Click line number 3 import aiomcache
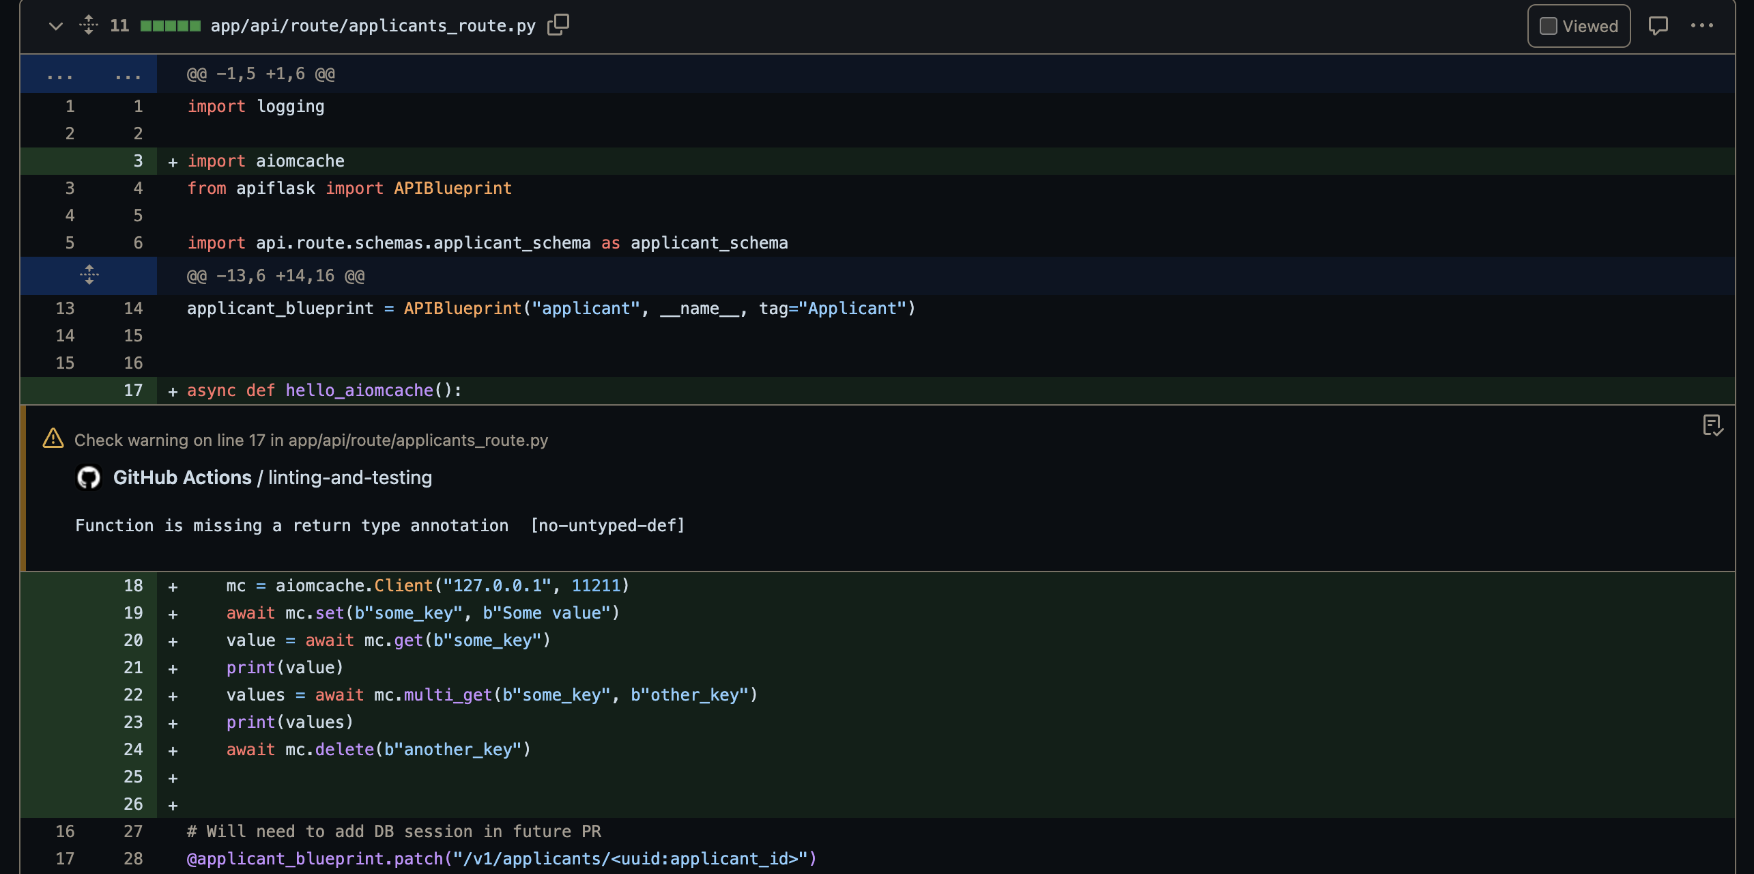This screenshot has height=874, width=1754. pos(138,161)
